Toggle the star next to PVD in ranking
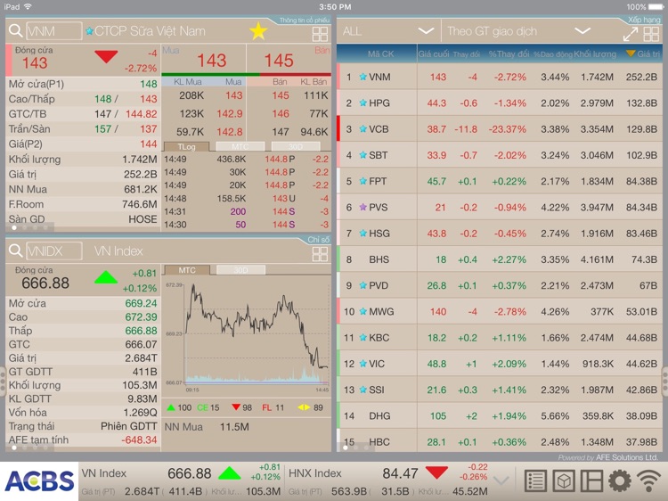The height and width of the screenshot is (501, 668). click(363, 285)
